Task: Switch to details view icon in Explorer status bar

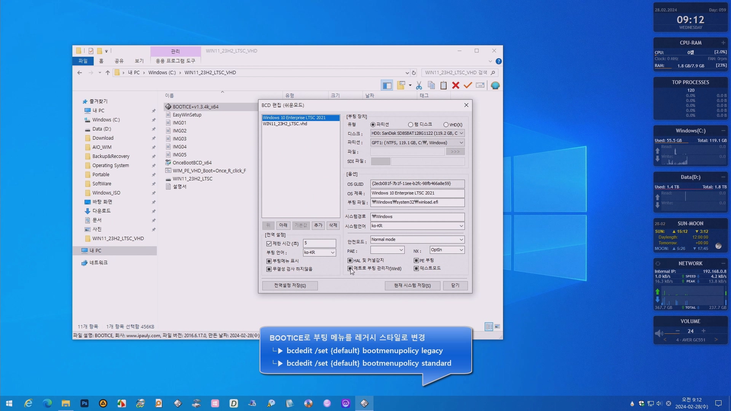Action: pyautogui.click(x=489, y=327)
